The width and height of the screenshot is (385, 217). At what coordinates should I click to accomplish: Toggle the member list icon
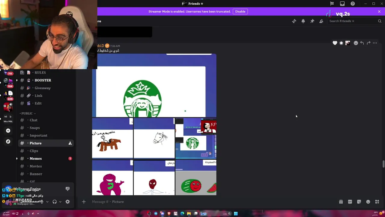[321, 21]
